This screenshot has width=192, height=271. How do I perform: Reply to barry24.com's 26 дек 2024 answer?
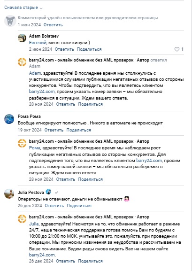tap(66, 261)
